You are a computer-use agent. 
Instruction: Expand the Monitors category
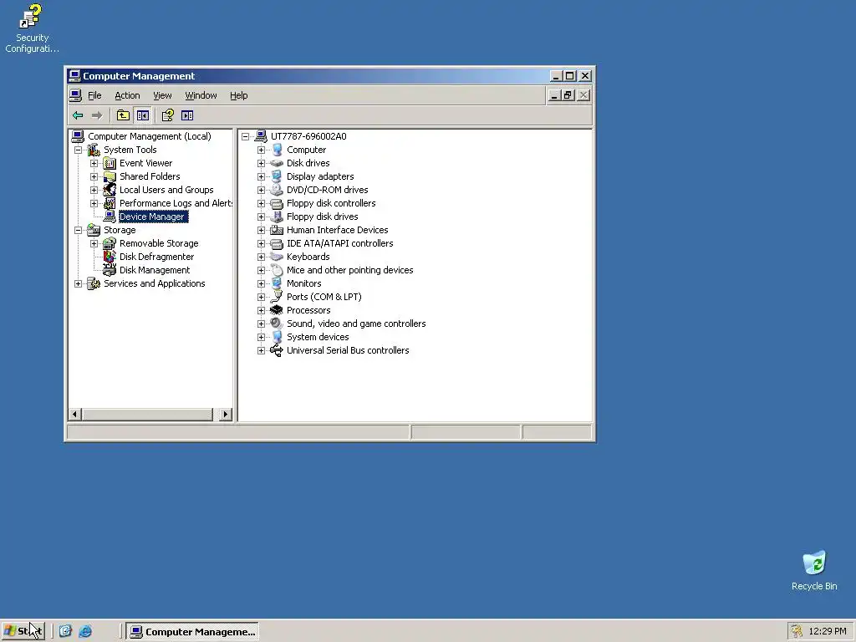click(261, 283)
